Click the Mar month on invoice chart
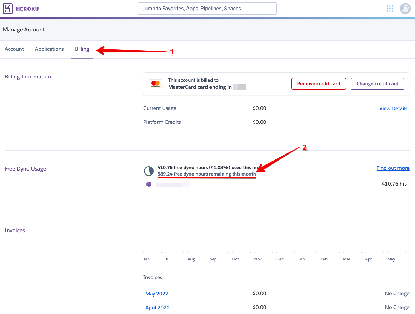The image size is (415, 314). pyautogui.click(x=346, y=259)
